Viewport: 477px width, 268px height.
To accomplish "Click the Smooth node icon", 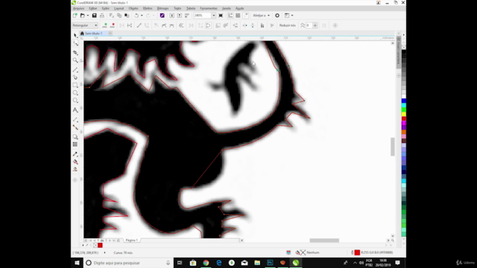I will (164, 25).
